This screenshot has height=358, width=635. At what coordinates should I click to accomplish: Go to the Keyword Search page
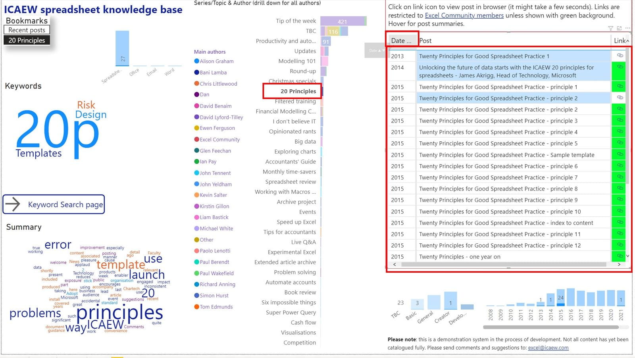pos(54,204)
